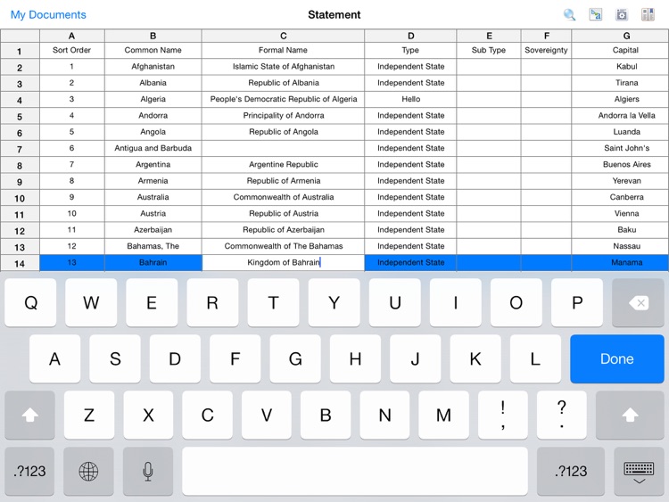Tap the right Shift arrow key
Viewport: 669px width, 502px height.
(x=630, y=415)
